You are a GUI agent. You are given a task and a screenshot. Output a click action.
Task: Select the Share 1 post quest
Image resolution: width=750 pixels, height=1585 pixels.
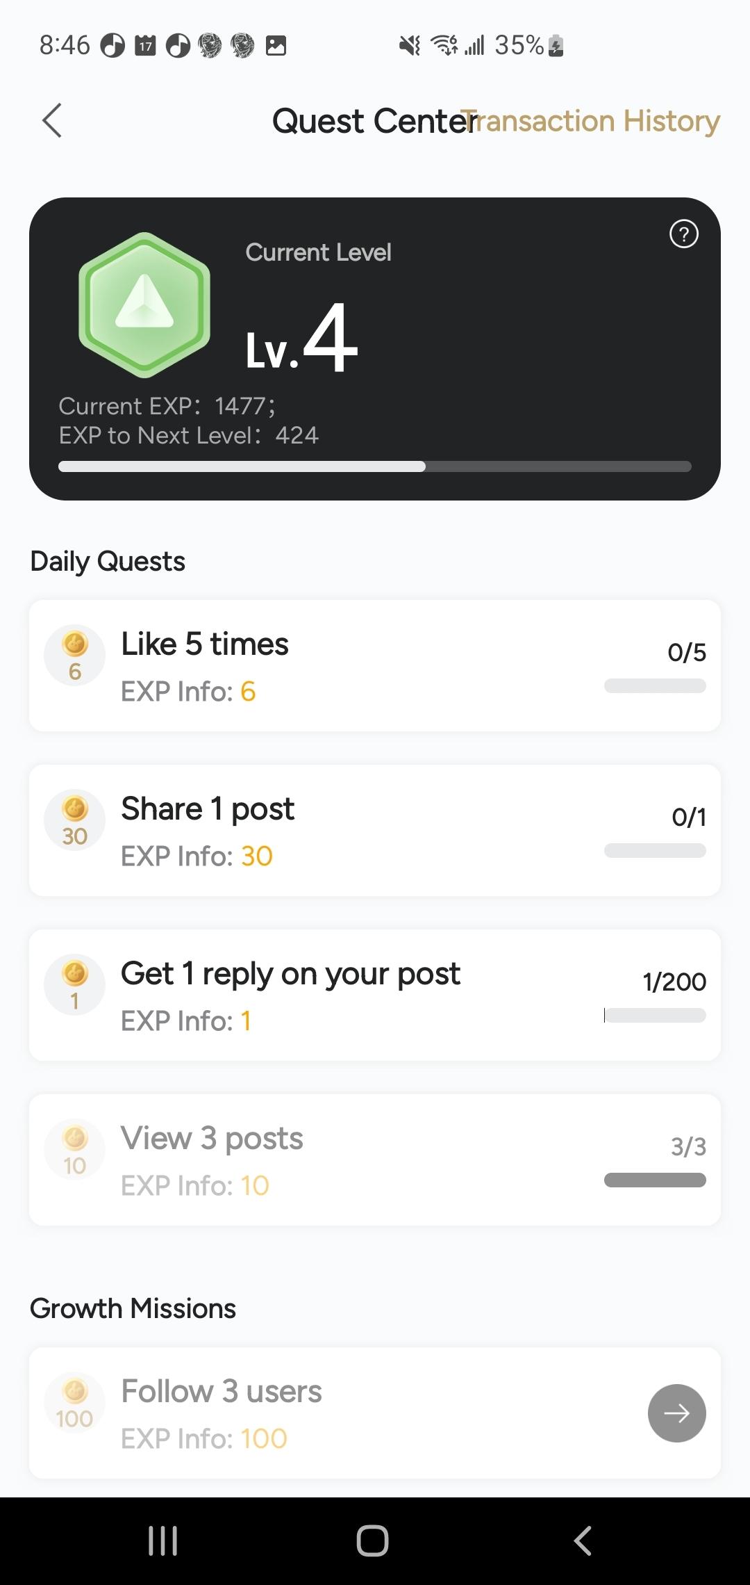[x=208, y=808]
